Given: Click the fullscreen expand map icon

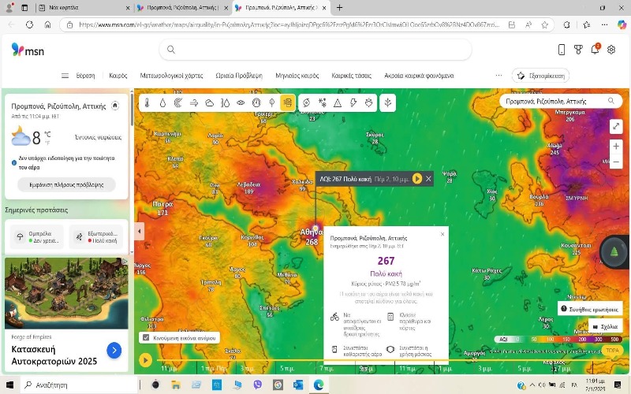Looking at the screenshot, I should coord(616,126).
